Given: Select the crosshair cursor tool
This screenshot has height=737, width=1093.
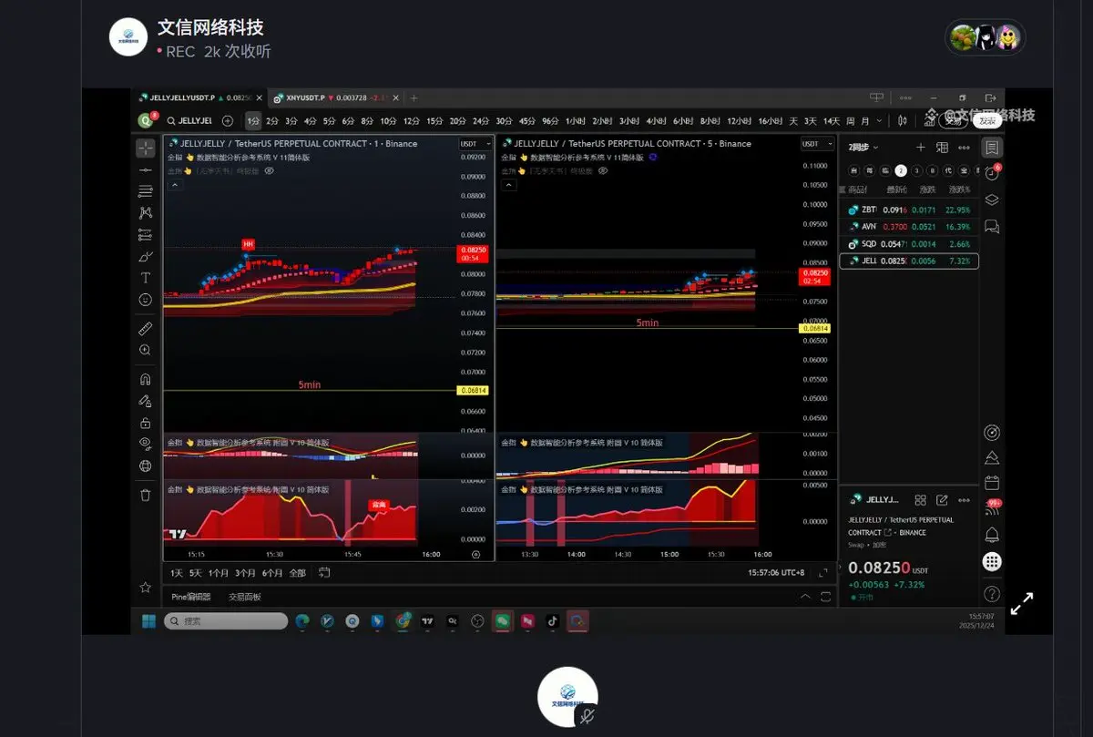Looking at the screenshot, I should coord(146,148).
